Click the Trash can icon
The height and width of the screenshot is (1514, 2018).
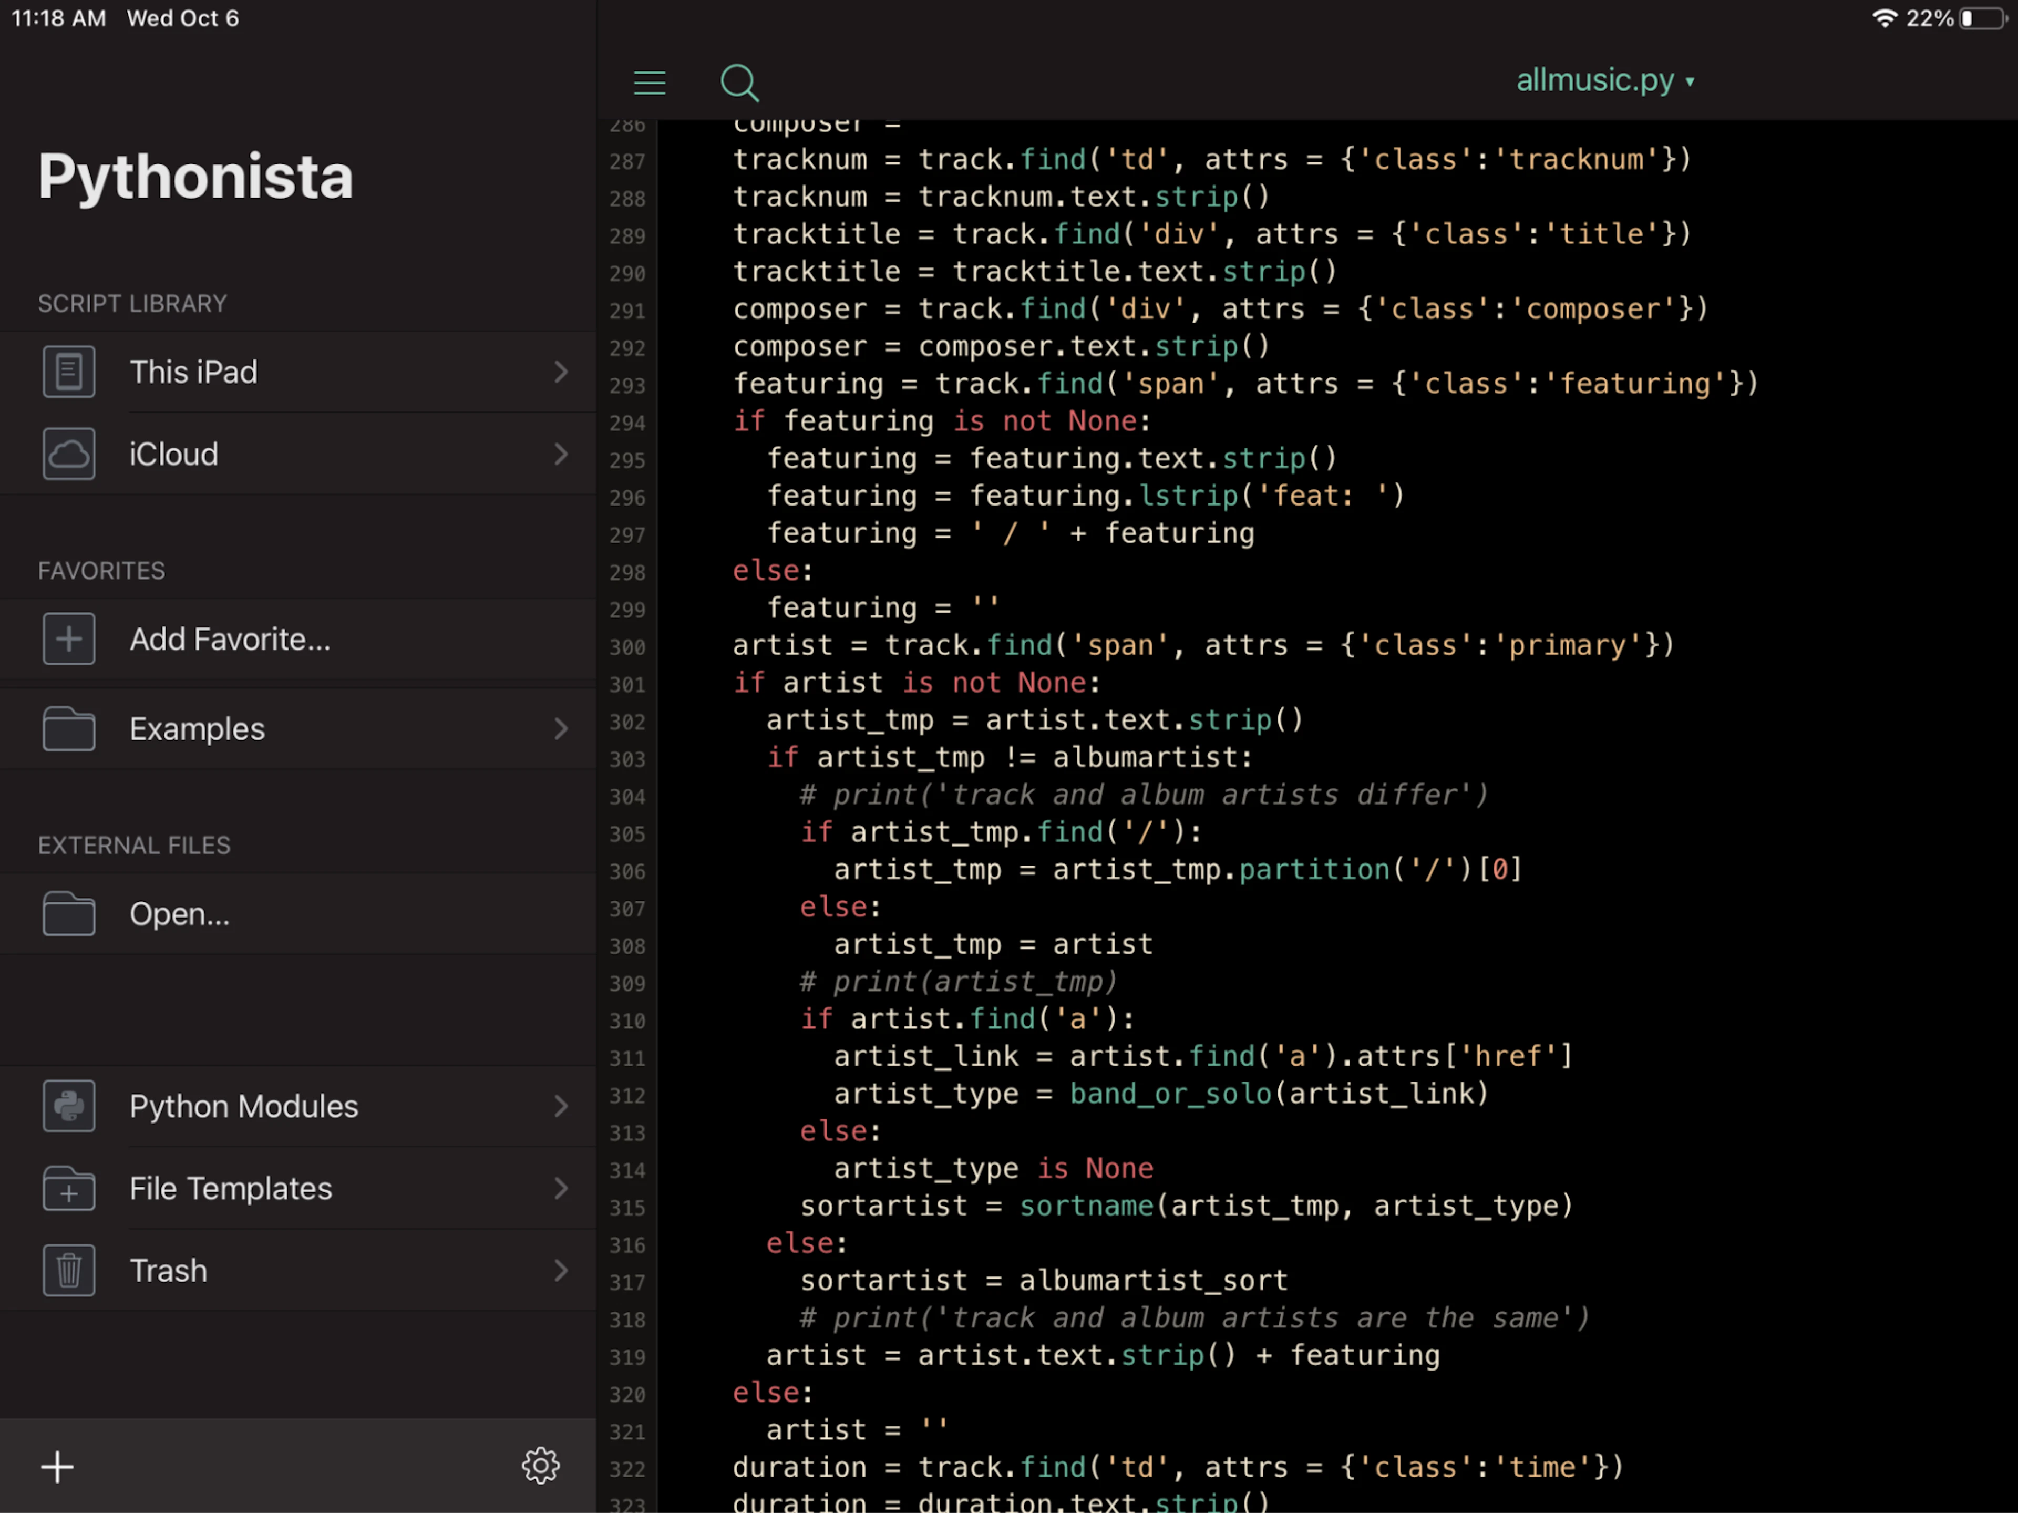click(x=68, y=1271)
